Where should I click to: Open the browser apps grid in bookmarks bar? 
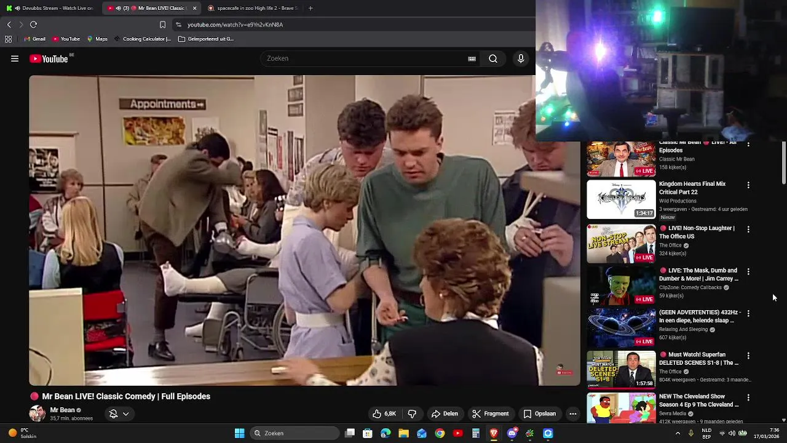click(x=8, y=39)
